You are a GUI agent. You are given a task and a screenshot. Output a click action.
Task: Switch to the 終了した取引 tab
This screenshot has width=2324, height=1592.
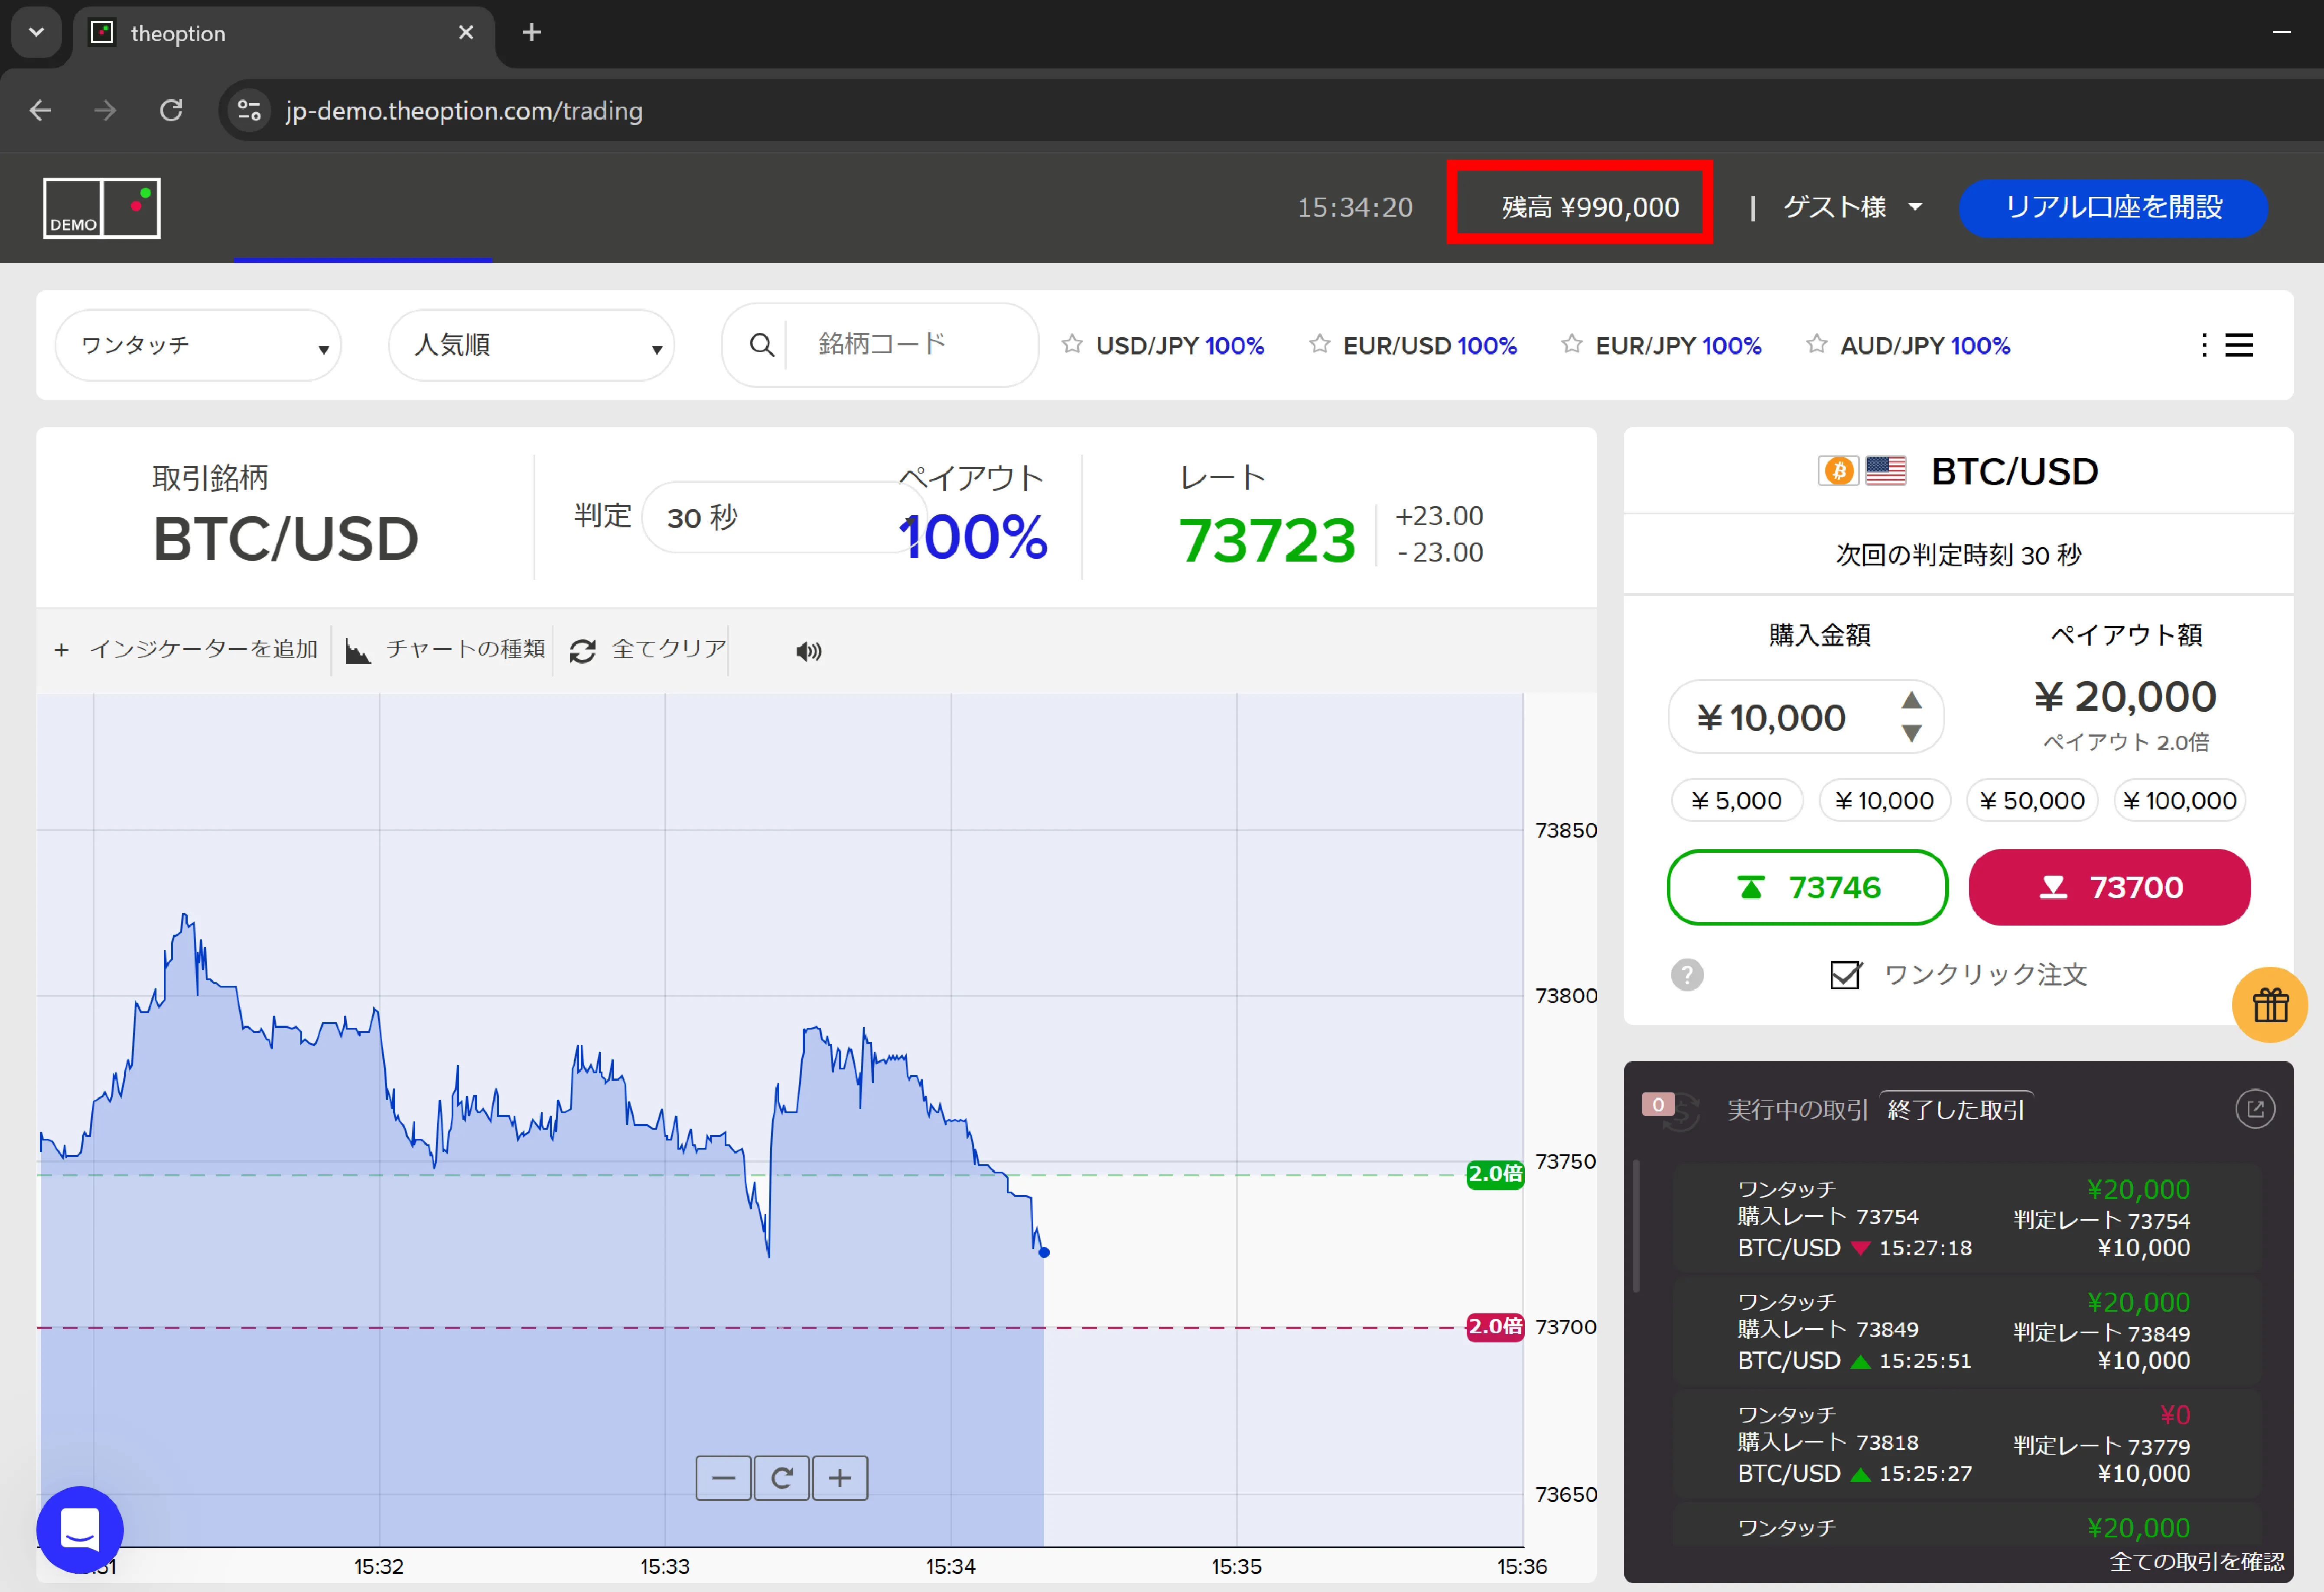click(x=1955, y=1110)
